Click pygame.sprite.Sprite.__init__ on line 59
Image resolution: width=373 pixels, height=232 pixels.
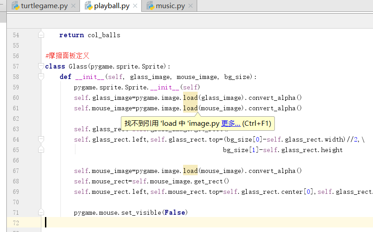[x=126, y=87]
